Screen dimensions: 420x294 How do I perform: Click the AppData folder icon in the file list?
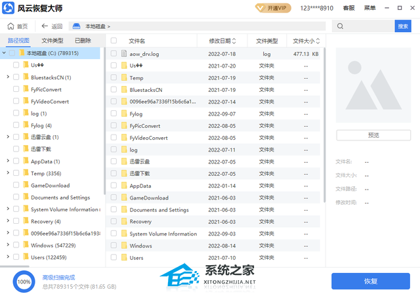[x=124, y=186]
